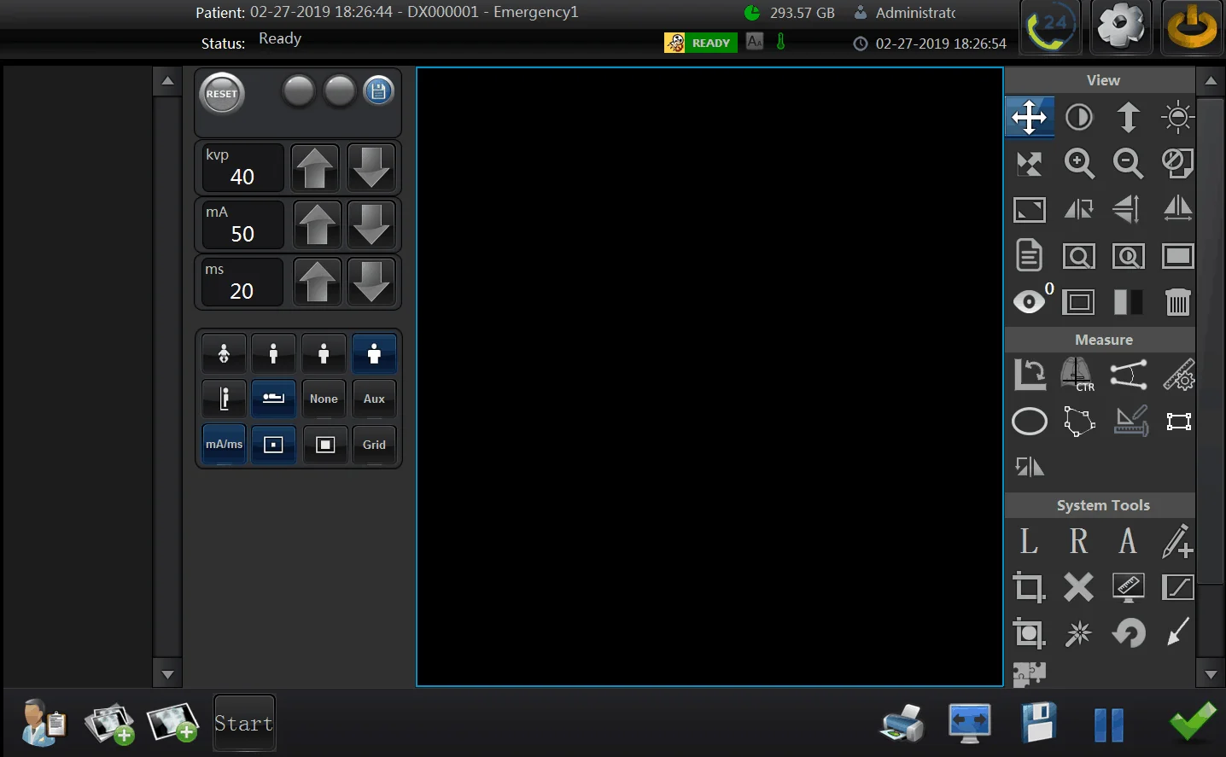The height and width of the screenshot is (757, 1226).
Task: Increase ms with the up arrow
Action: [x=317, y=282]
